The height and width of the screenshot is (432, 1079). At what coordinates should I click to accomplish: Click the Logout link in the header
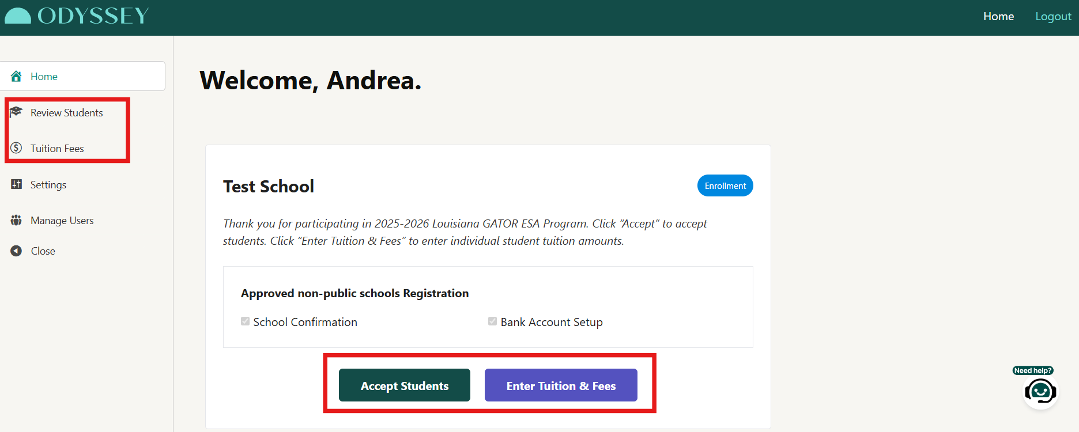[x=1053, y=17]
